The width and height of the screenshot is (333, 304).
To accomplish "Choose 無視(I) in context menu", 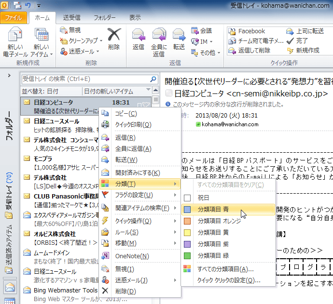I will (140, 269).
